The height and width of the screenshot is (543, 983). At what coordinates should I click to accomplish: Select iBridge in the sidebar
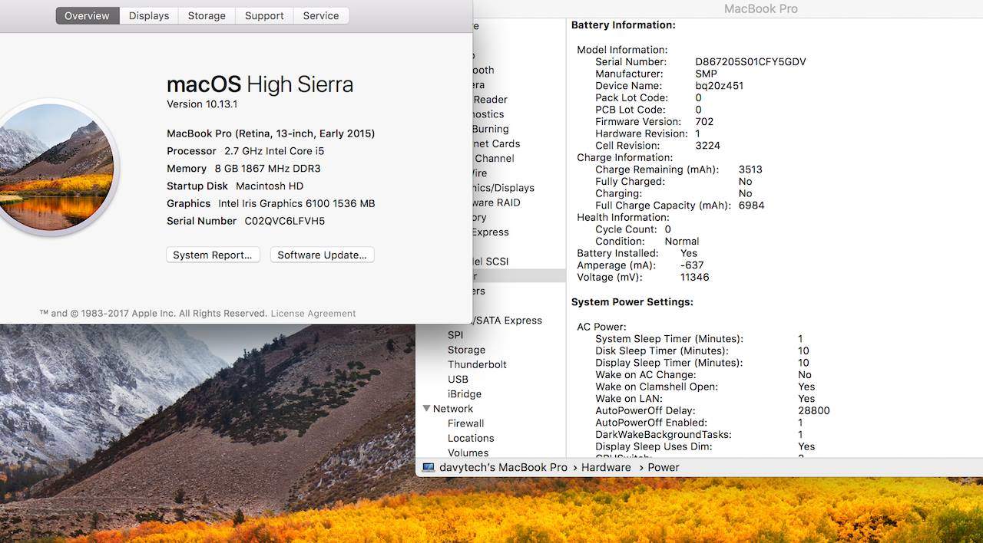[x=465, y=393]
